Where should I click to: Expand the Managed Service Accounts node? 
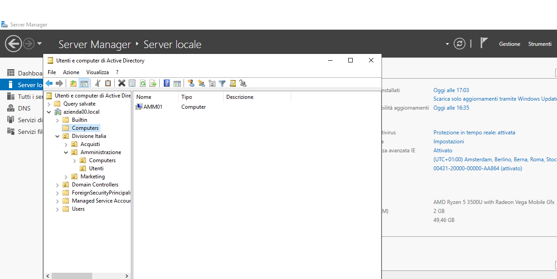pos(58,201)
